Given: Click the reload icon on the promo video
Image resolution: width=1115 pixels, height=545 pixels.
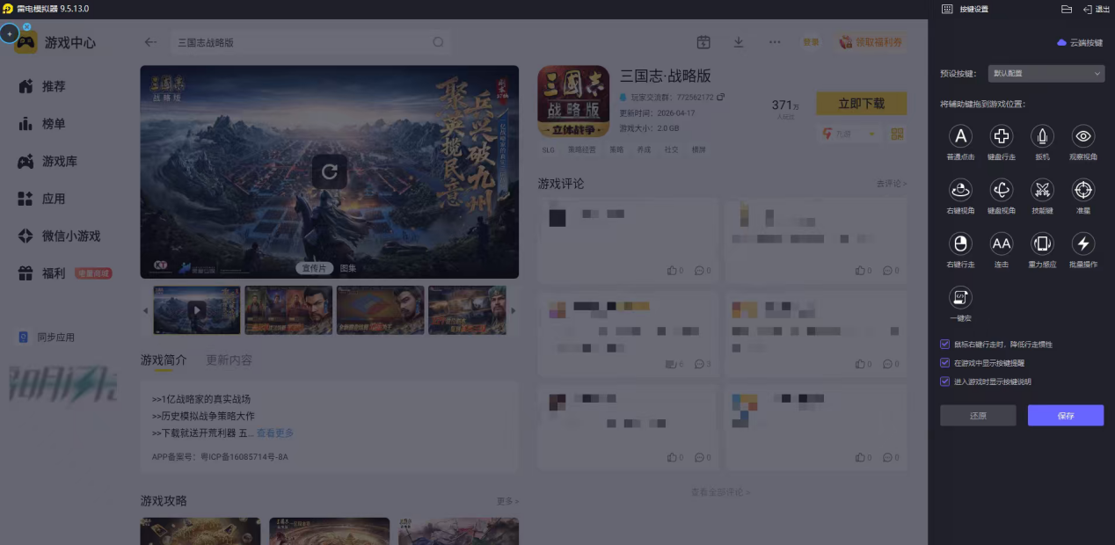Looking at the screenshot, I should click(x=329, y=171).
